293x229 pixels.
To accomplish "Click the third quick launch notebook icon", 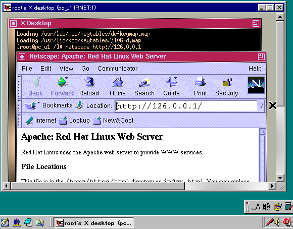I will click(x=28, y=222).
